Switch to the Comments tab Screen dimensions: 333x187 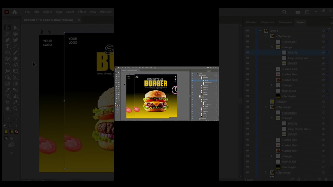coord(285,22)
